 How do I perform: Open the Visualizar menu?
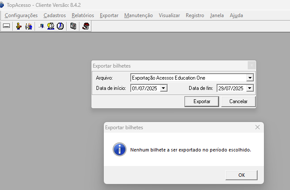[169, 15]
